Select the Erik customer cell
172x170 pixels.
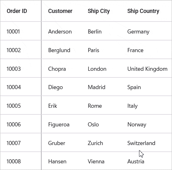61,105
